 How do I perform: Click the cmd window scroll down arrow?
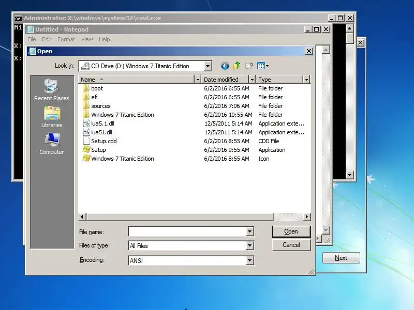click(350, 175)
